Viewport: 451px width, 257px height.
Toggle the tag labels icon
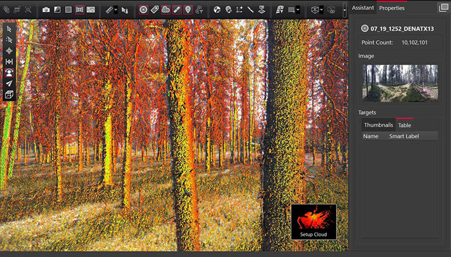pyautogui.click(x=155, y=10)
